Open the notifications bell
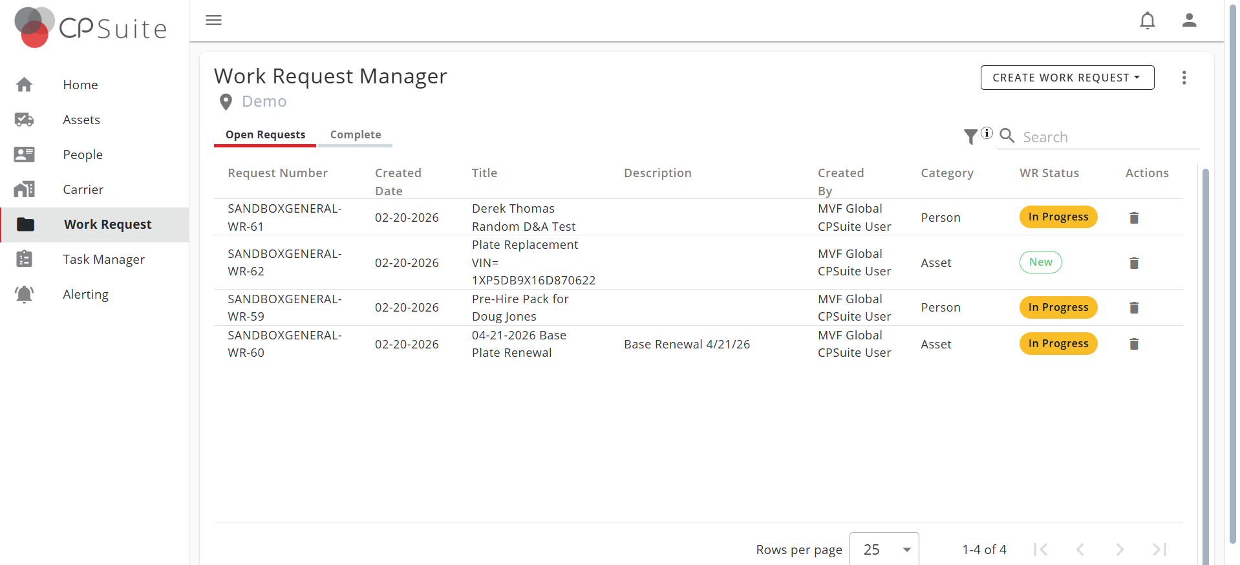This screenshot has width=1240, height=565. (x=1147, y=21)
